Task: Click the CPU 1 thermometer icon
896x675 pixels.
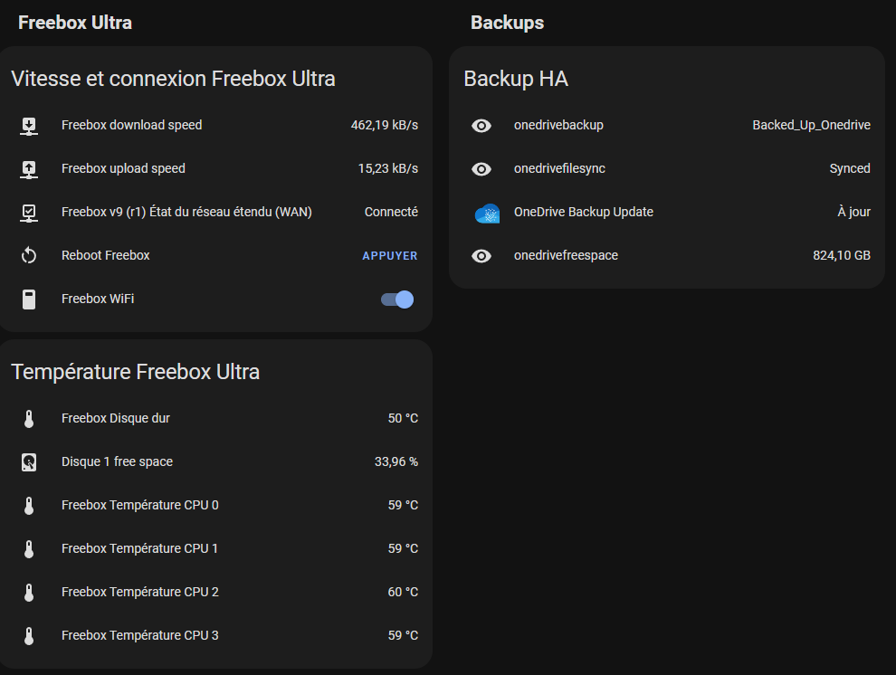Action: [x=29, y=549]
